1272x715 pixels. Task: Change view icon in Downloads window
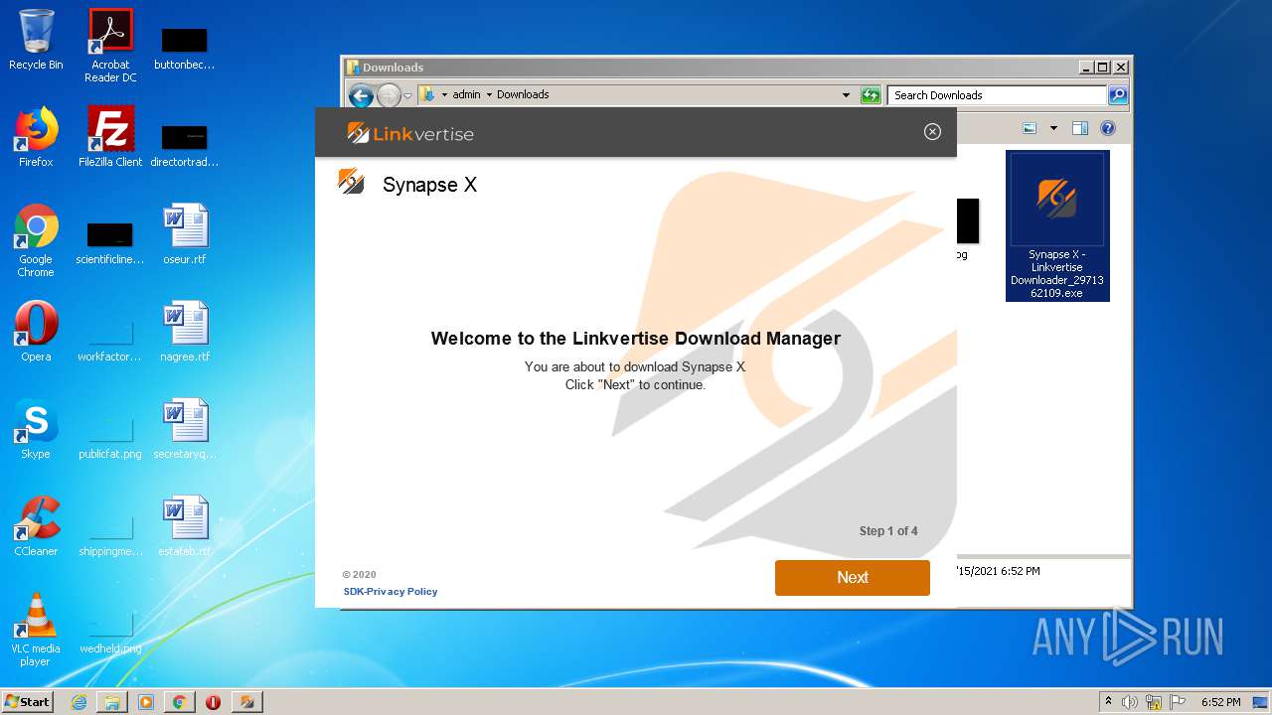pyautogui.click(x=1030, y=128)
